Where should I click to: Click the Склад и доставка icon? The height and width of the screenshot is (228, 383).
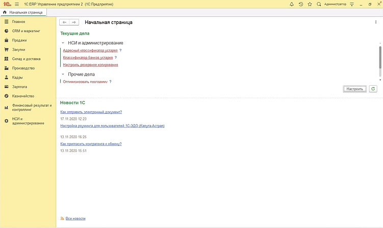(x=7, y=59)
